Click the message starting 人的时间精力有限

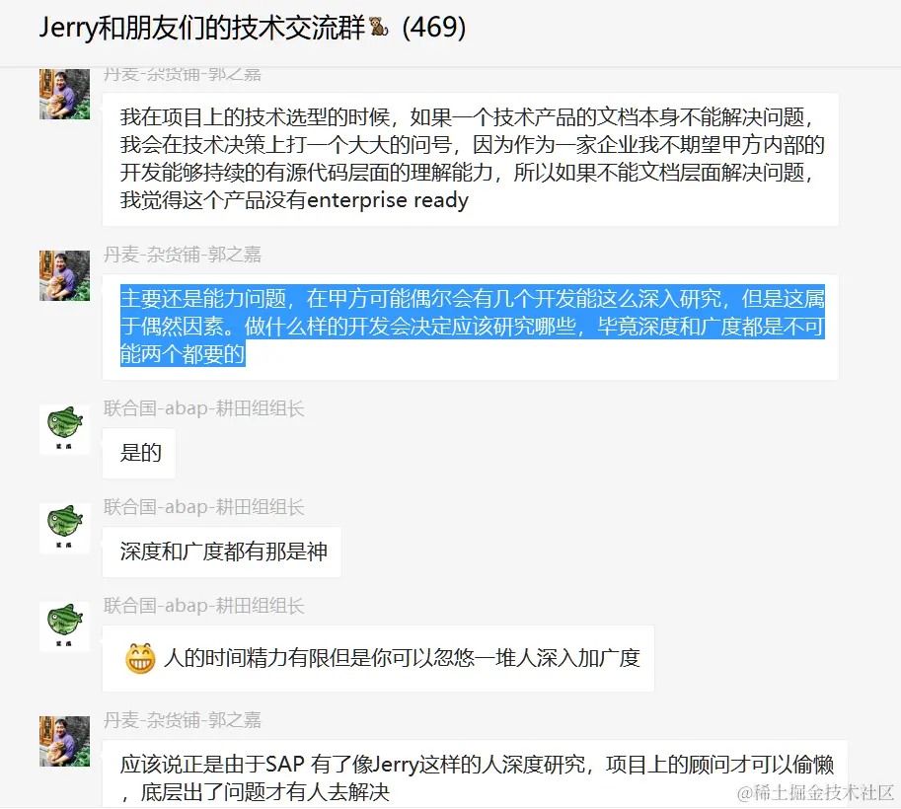(378, 658)
